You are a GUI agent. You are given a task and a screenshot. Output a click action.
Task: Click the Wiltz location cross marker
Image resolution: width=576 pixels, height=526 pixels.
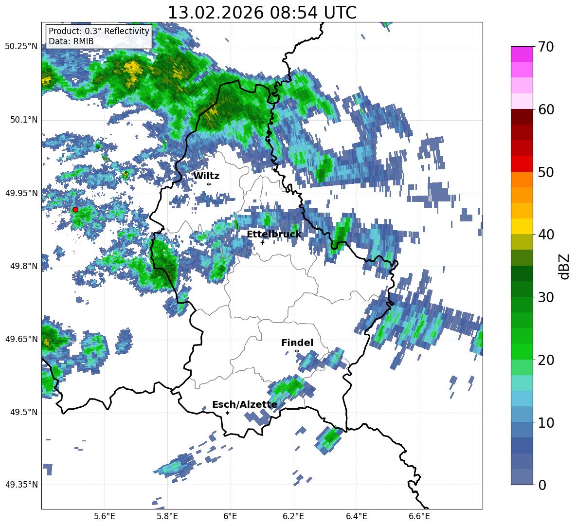pyautogui.click(x=209, y=184)
